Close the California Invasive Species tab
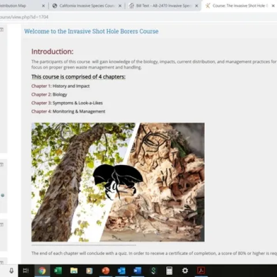Image resolution: width=277 pixels, height=277 pixels. tap(120, 6)
